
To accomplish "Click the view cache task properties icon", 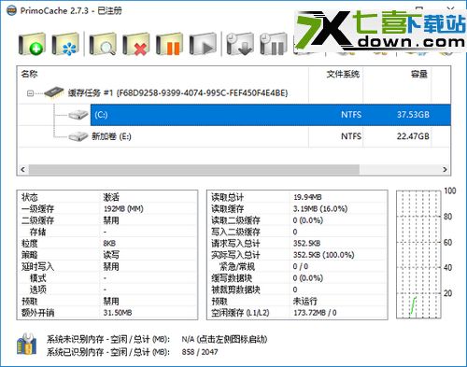I will (103, 44).
